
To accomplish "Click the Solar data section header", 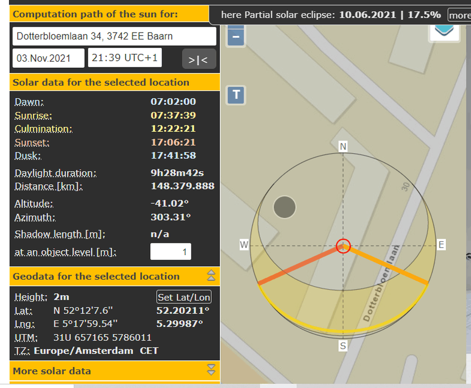I will 115,82.
